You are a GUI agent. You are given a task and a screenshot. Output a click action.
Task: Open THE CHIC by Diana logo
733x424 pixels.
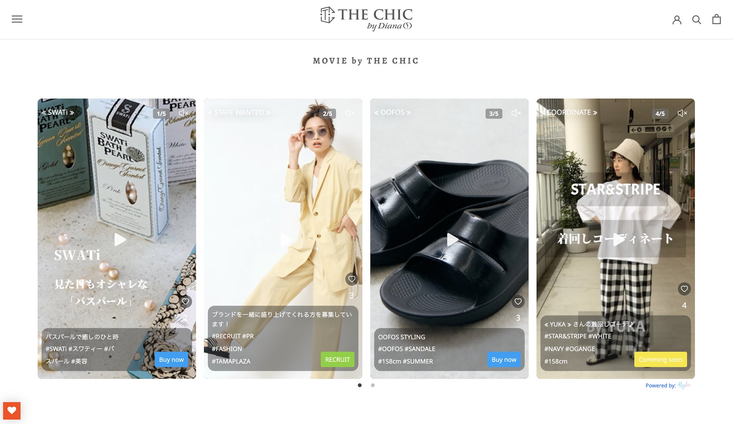point(366,18)
